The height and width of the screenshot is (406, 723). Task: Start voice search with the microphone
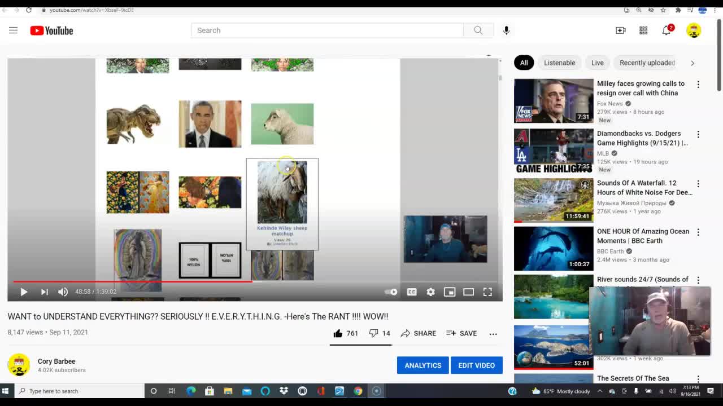(x=506, y=30)
